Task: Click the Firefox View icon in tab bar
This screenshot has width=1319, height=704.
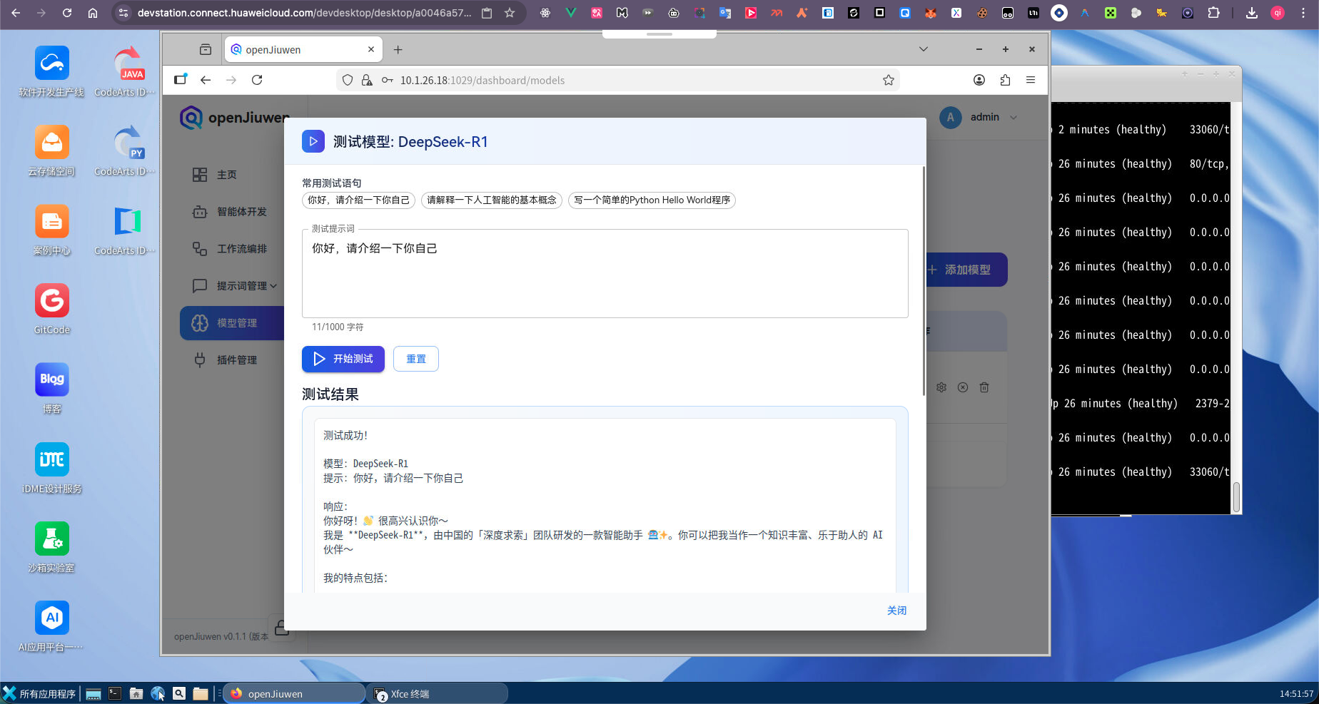Action: (206, 49)
